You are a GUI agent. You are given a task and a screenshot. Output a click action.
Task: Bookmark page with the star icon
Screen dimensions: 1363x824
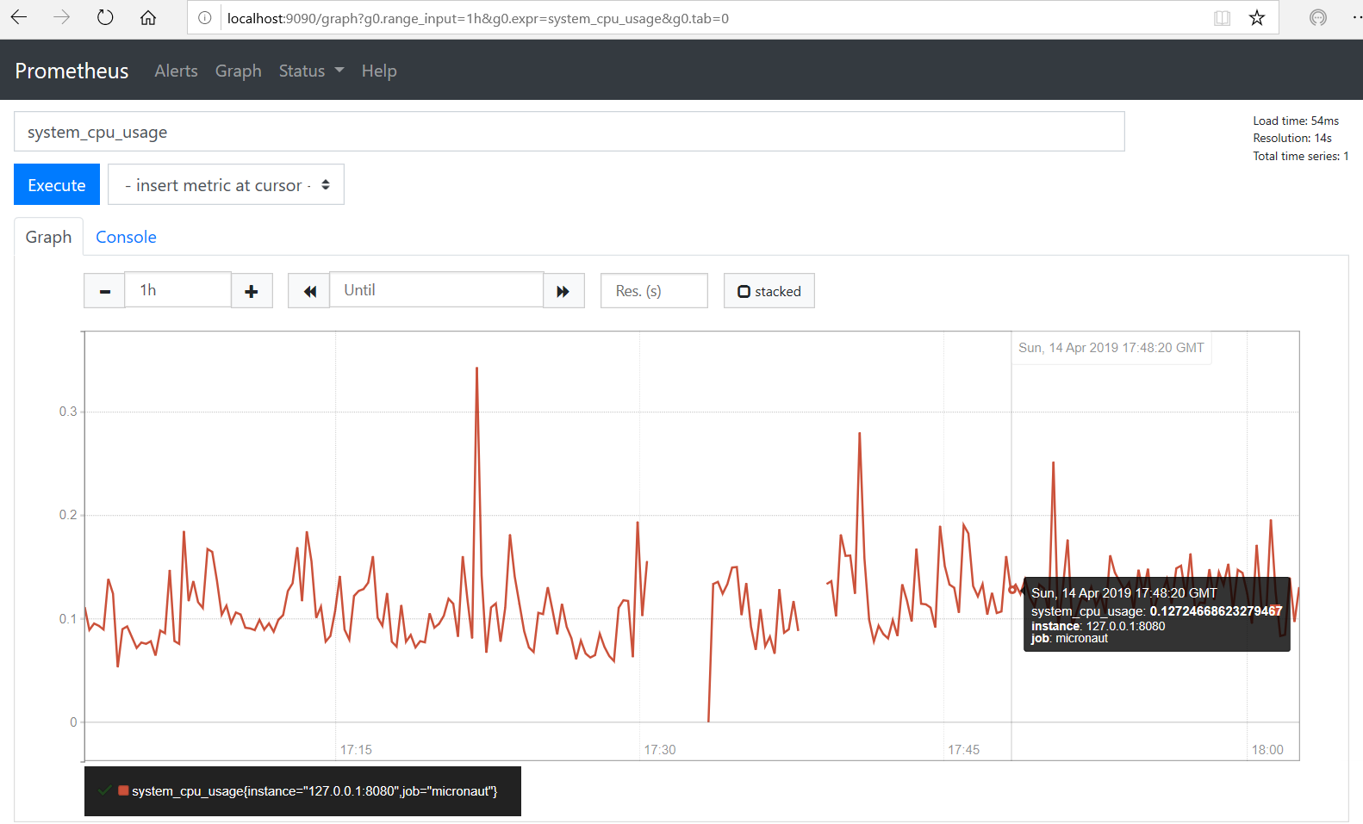coord(1257,18)
